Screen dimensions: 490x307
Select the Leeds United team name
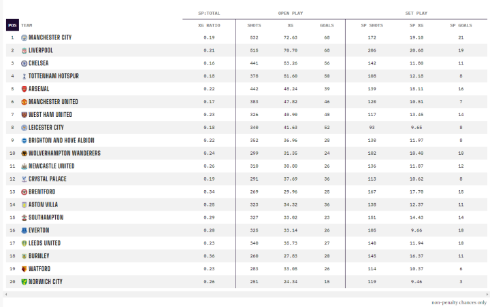click(x=44, y=242)
